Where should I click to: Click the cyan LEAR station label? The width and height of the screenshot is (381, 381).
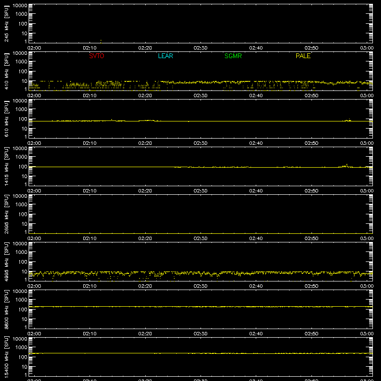coord(165,56)
